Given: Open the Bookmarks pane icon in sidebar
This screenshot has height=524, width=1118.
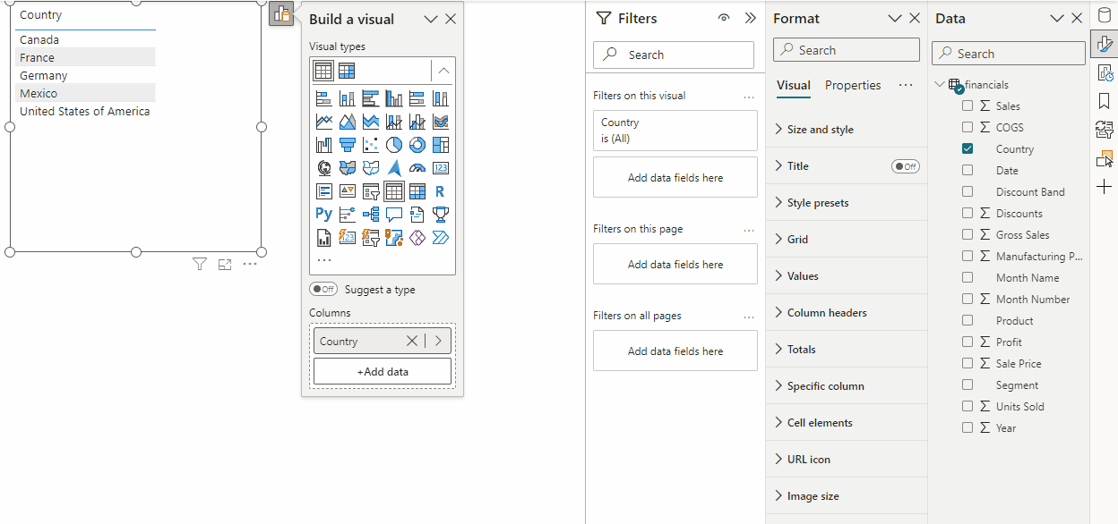Looking at the screenshot, I should tap(1104, 101).
